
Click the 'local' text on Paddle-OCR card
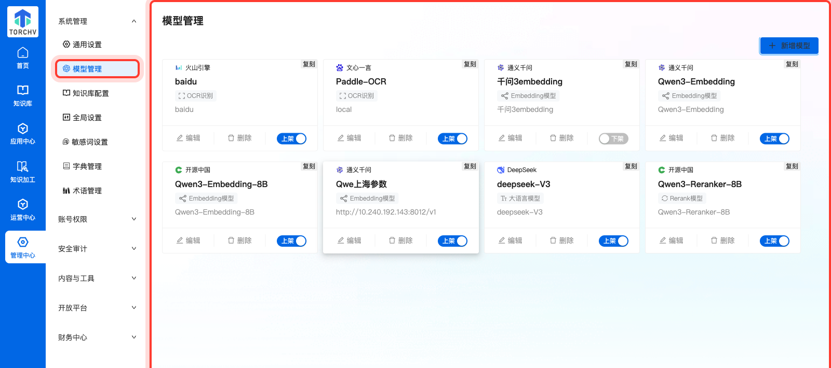click(344, 110)
